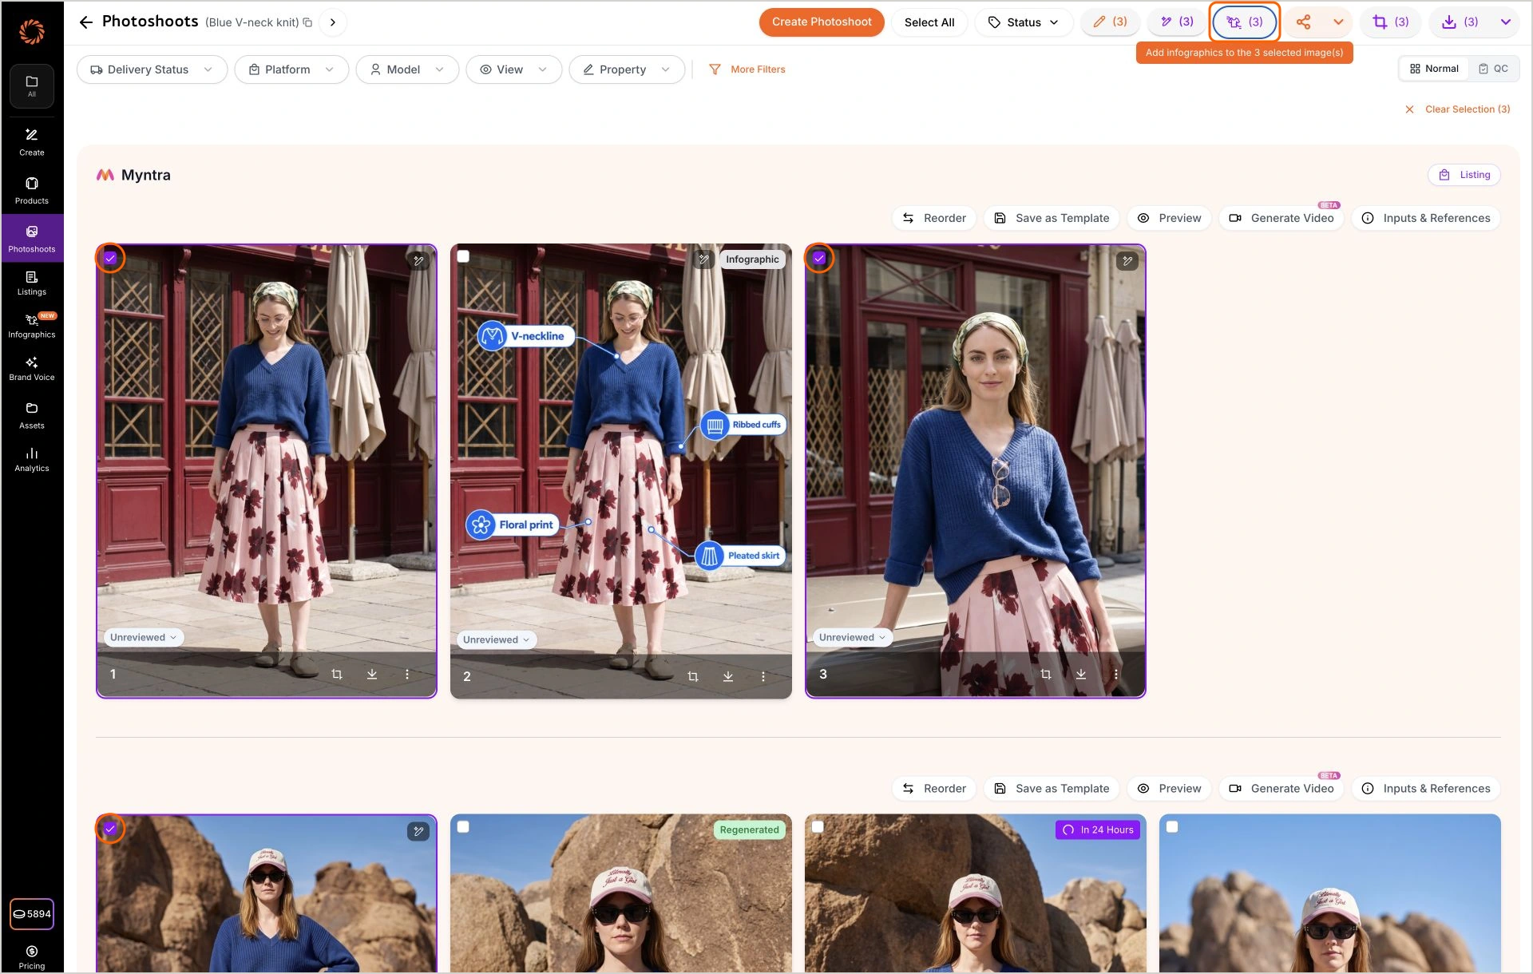
Task: Crop image 1 using its crop icon
Action: click(x=337, y=675)
